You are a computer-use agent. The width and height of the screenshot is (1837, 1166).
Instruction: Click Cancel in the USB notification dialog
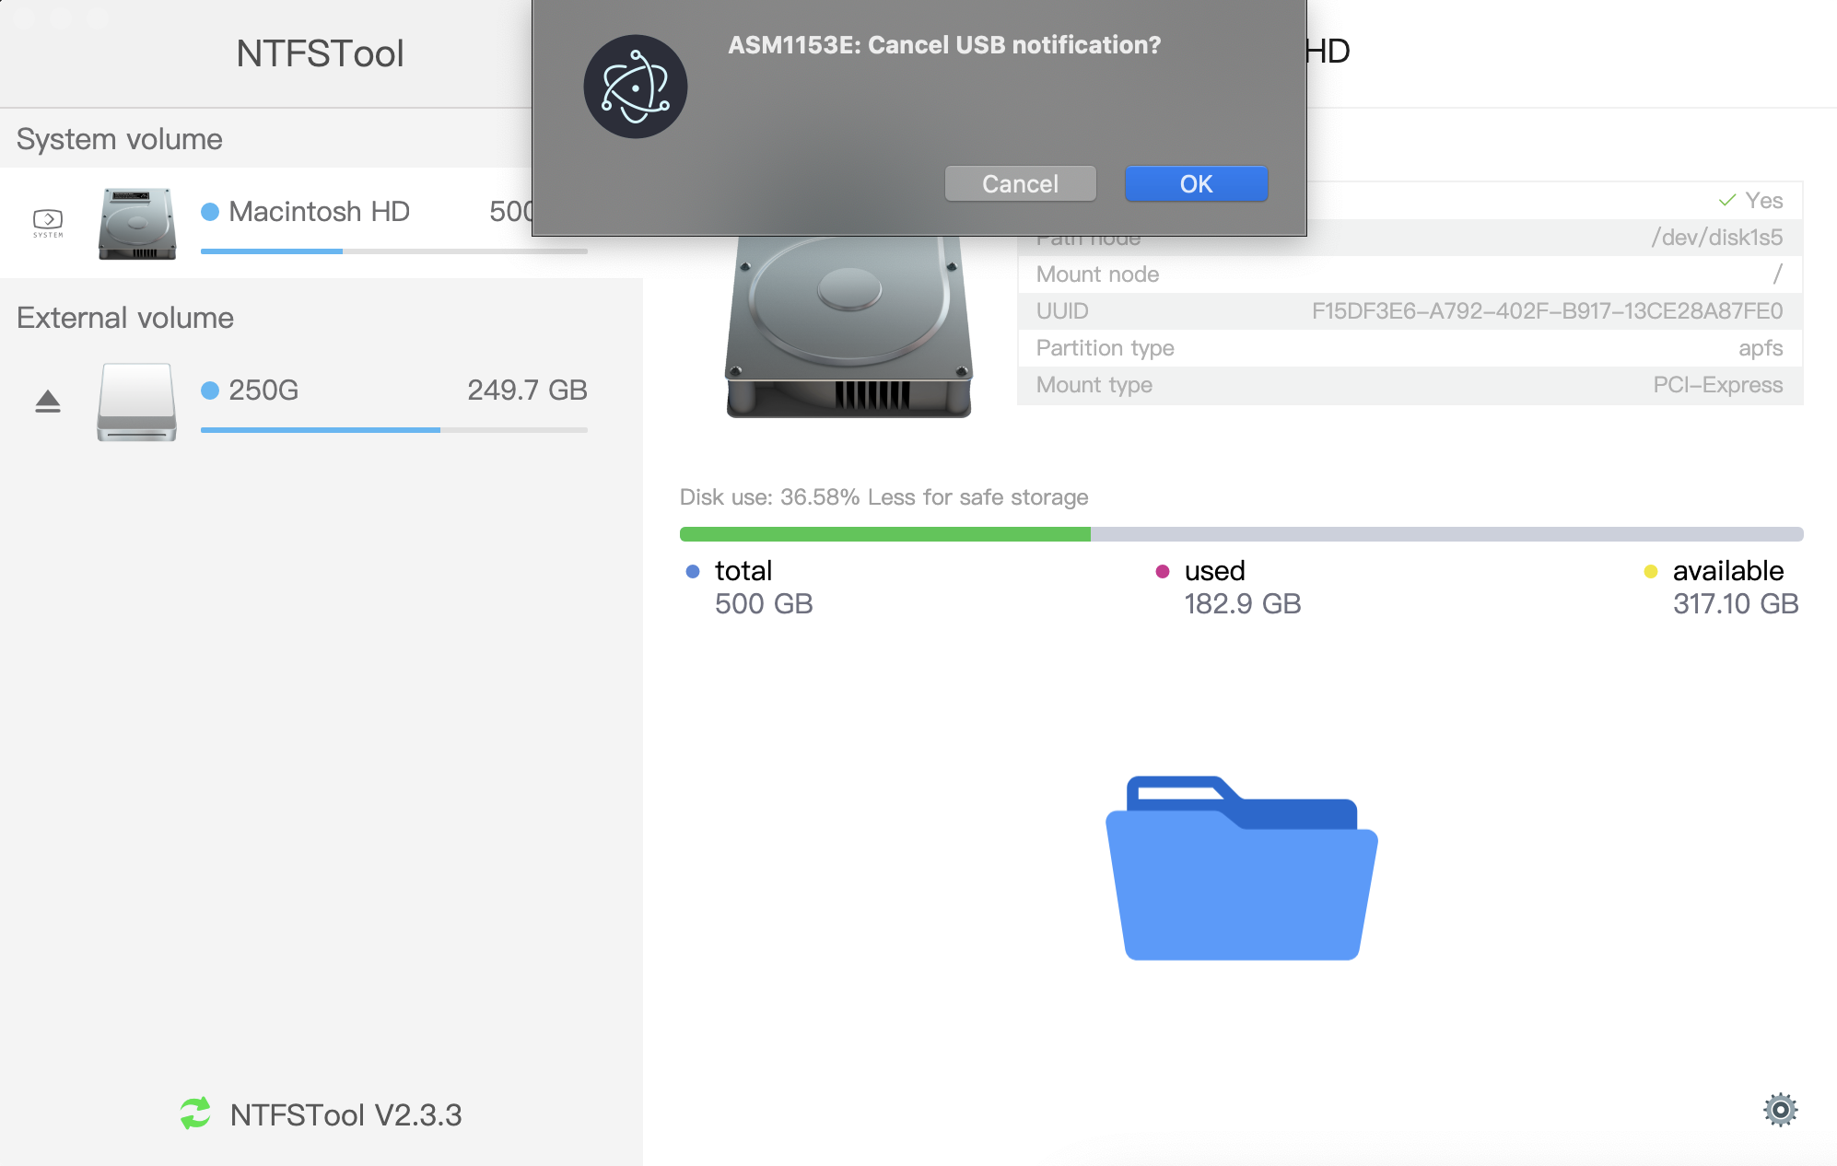1020,183
